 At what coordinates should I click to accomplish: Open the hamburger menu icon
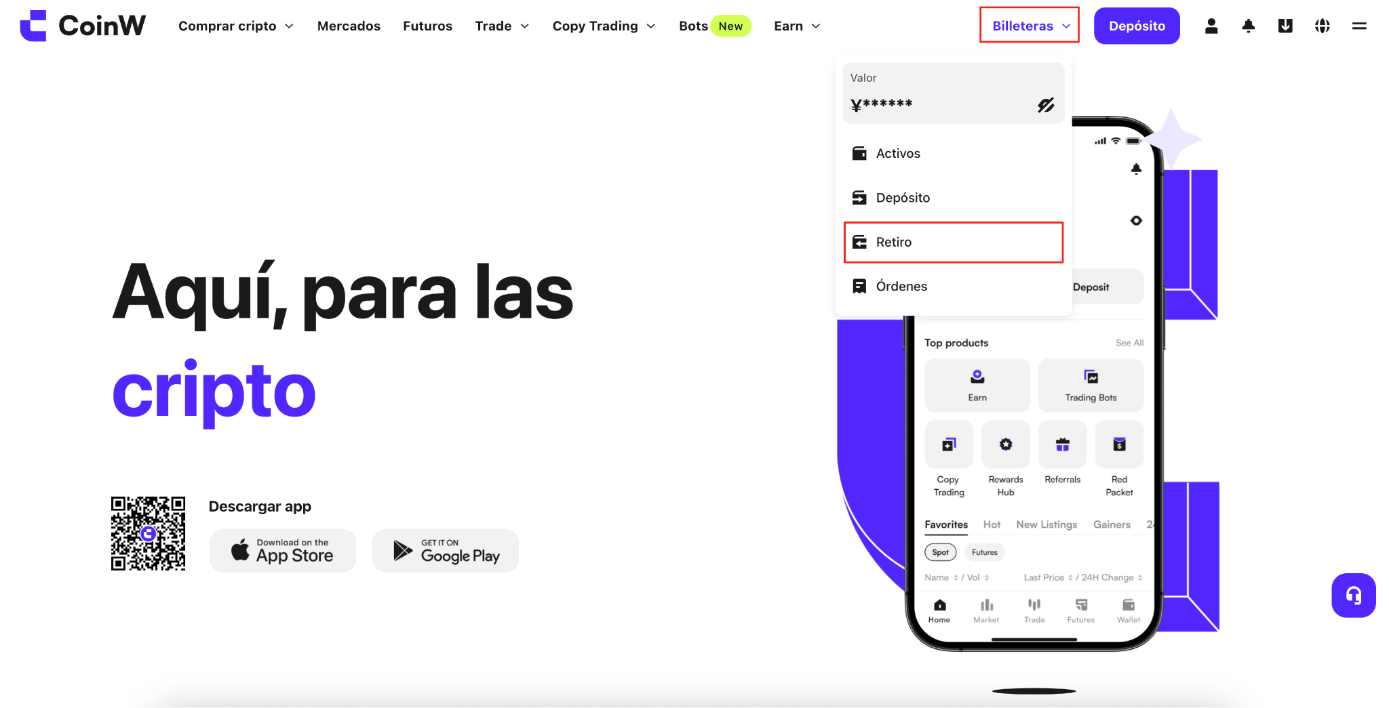tap(1359, 26)
